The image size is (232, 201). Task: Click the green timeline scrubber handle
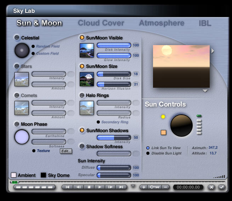tap(15, 182)
